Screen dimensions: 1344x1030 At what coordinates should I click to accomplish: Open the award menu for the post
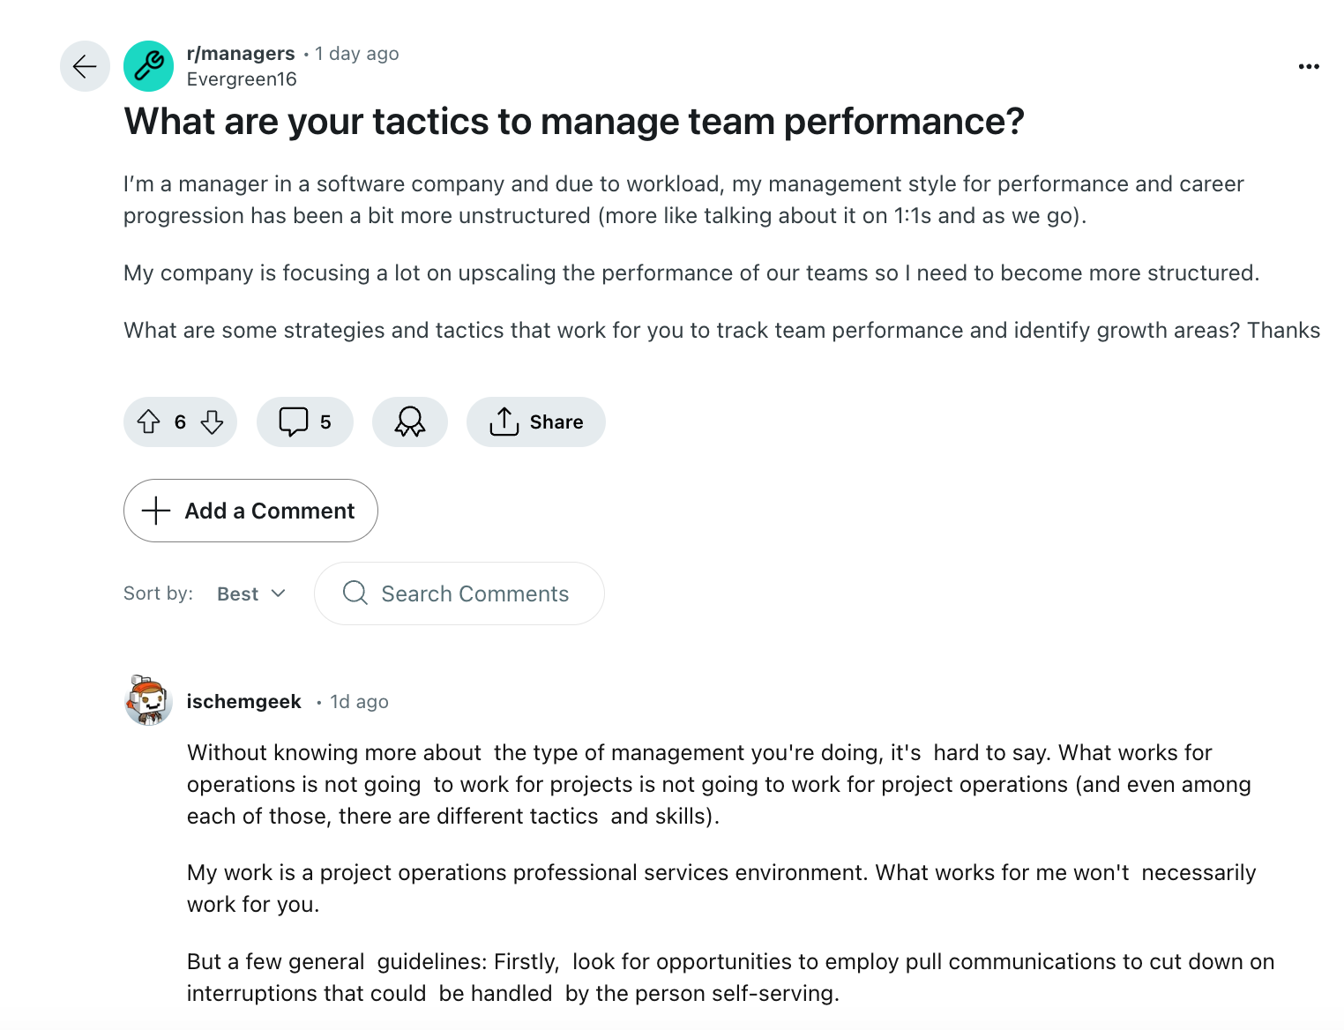point(409,422)
